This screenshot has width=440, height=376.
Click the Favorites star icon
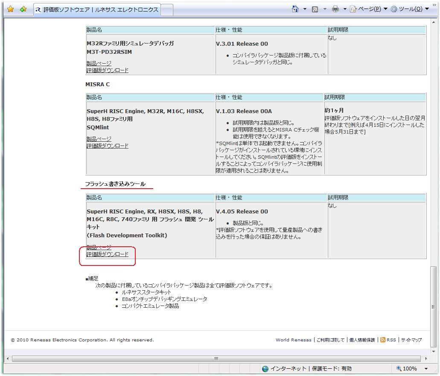[11, 9]
